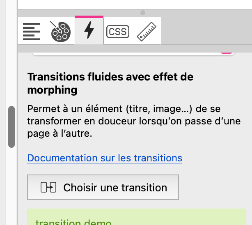Click the morph icon in Choisir une transition

click(48, 188)
